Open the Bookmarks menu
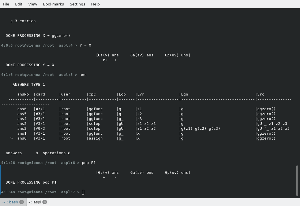The width and height of the screenshot is (300, 206). (53, 4)
